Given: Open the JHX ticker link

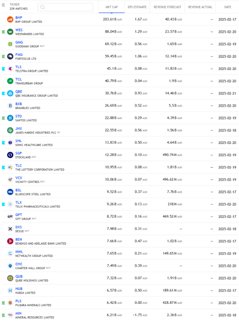Looking at the screenshot, I should [x=19, y=129].
